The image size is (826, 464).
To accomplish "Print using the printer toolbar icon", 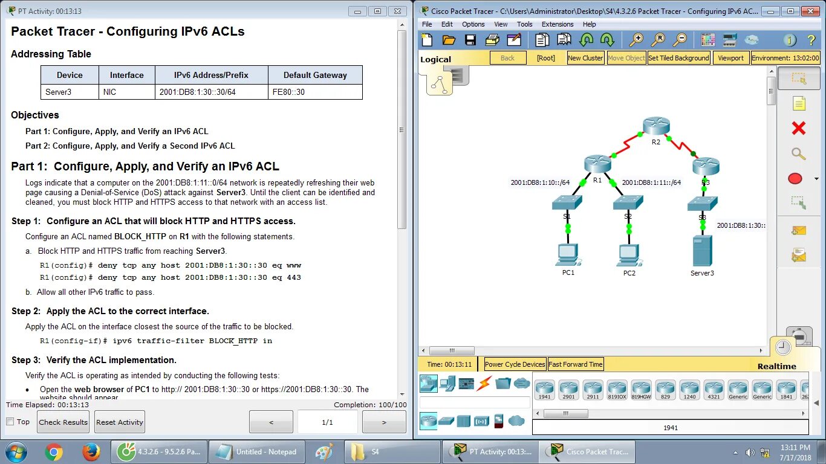I will pyautogui.click(x=492, y=40).
